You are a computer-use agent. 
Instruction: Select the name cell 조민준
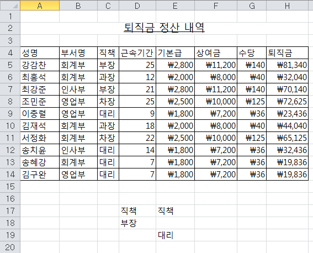pyautogui.click(x=40, y=102)
